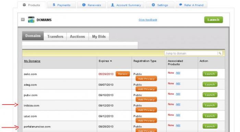The image size is (240, 132).
Task: Focus the Jump to domain search field
Action: [191, 53]
